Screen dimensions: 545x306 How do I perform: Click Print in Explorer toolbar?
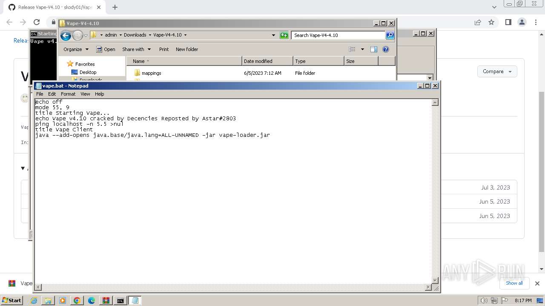(x=164, y=49)
